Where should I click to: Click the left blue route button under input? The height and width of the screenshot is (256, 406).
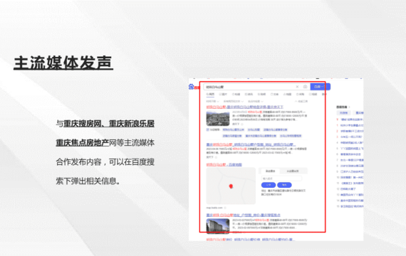(x=269, y=185)
